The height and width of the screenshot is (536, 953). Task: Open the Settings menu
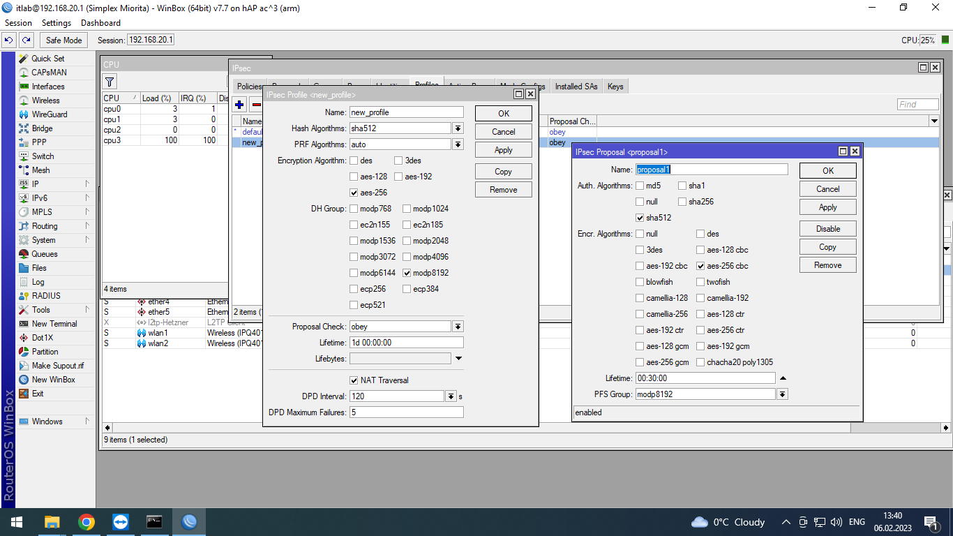click(57, 23)
